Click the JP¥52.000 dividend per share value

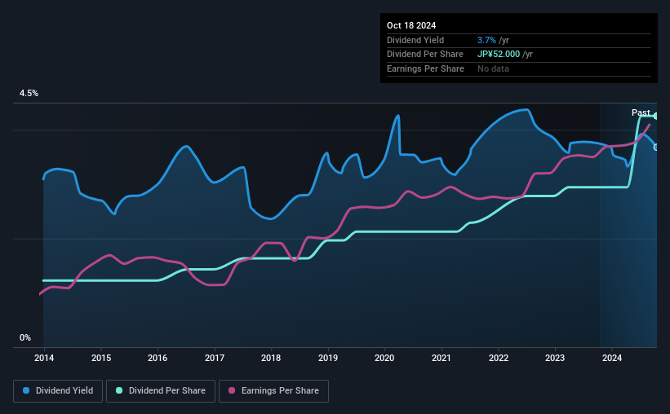coord(499,55)
